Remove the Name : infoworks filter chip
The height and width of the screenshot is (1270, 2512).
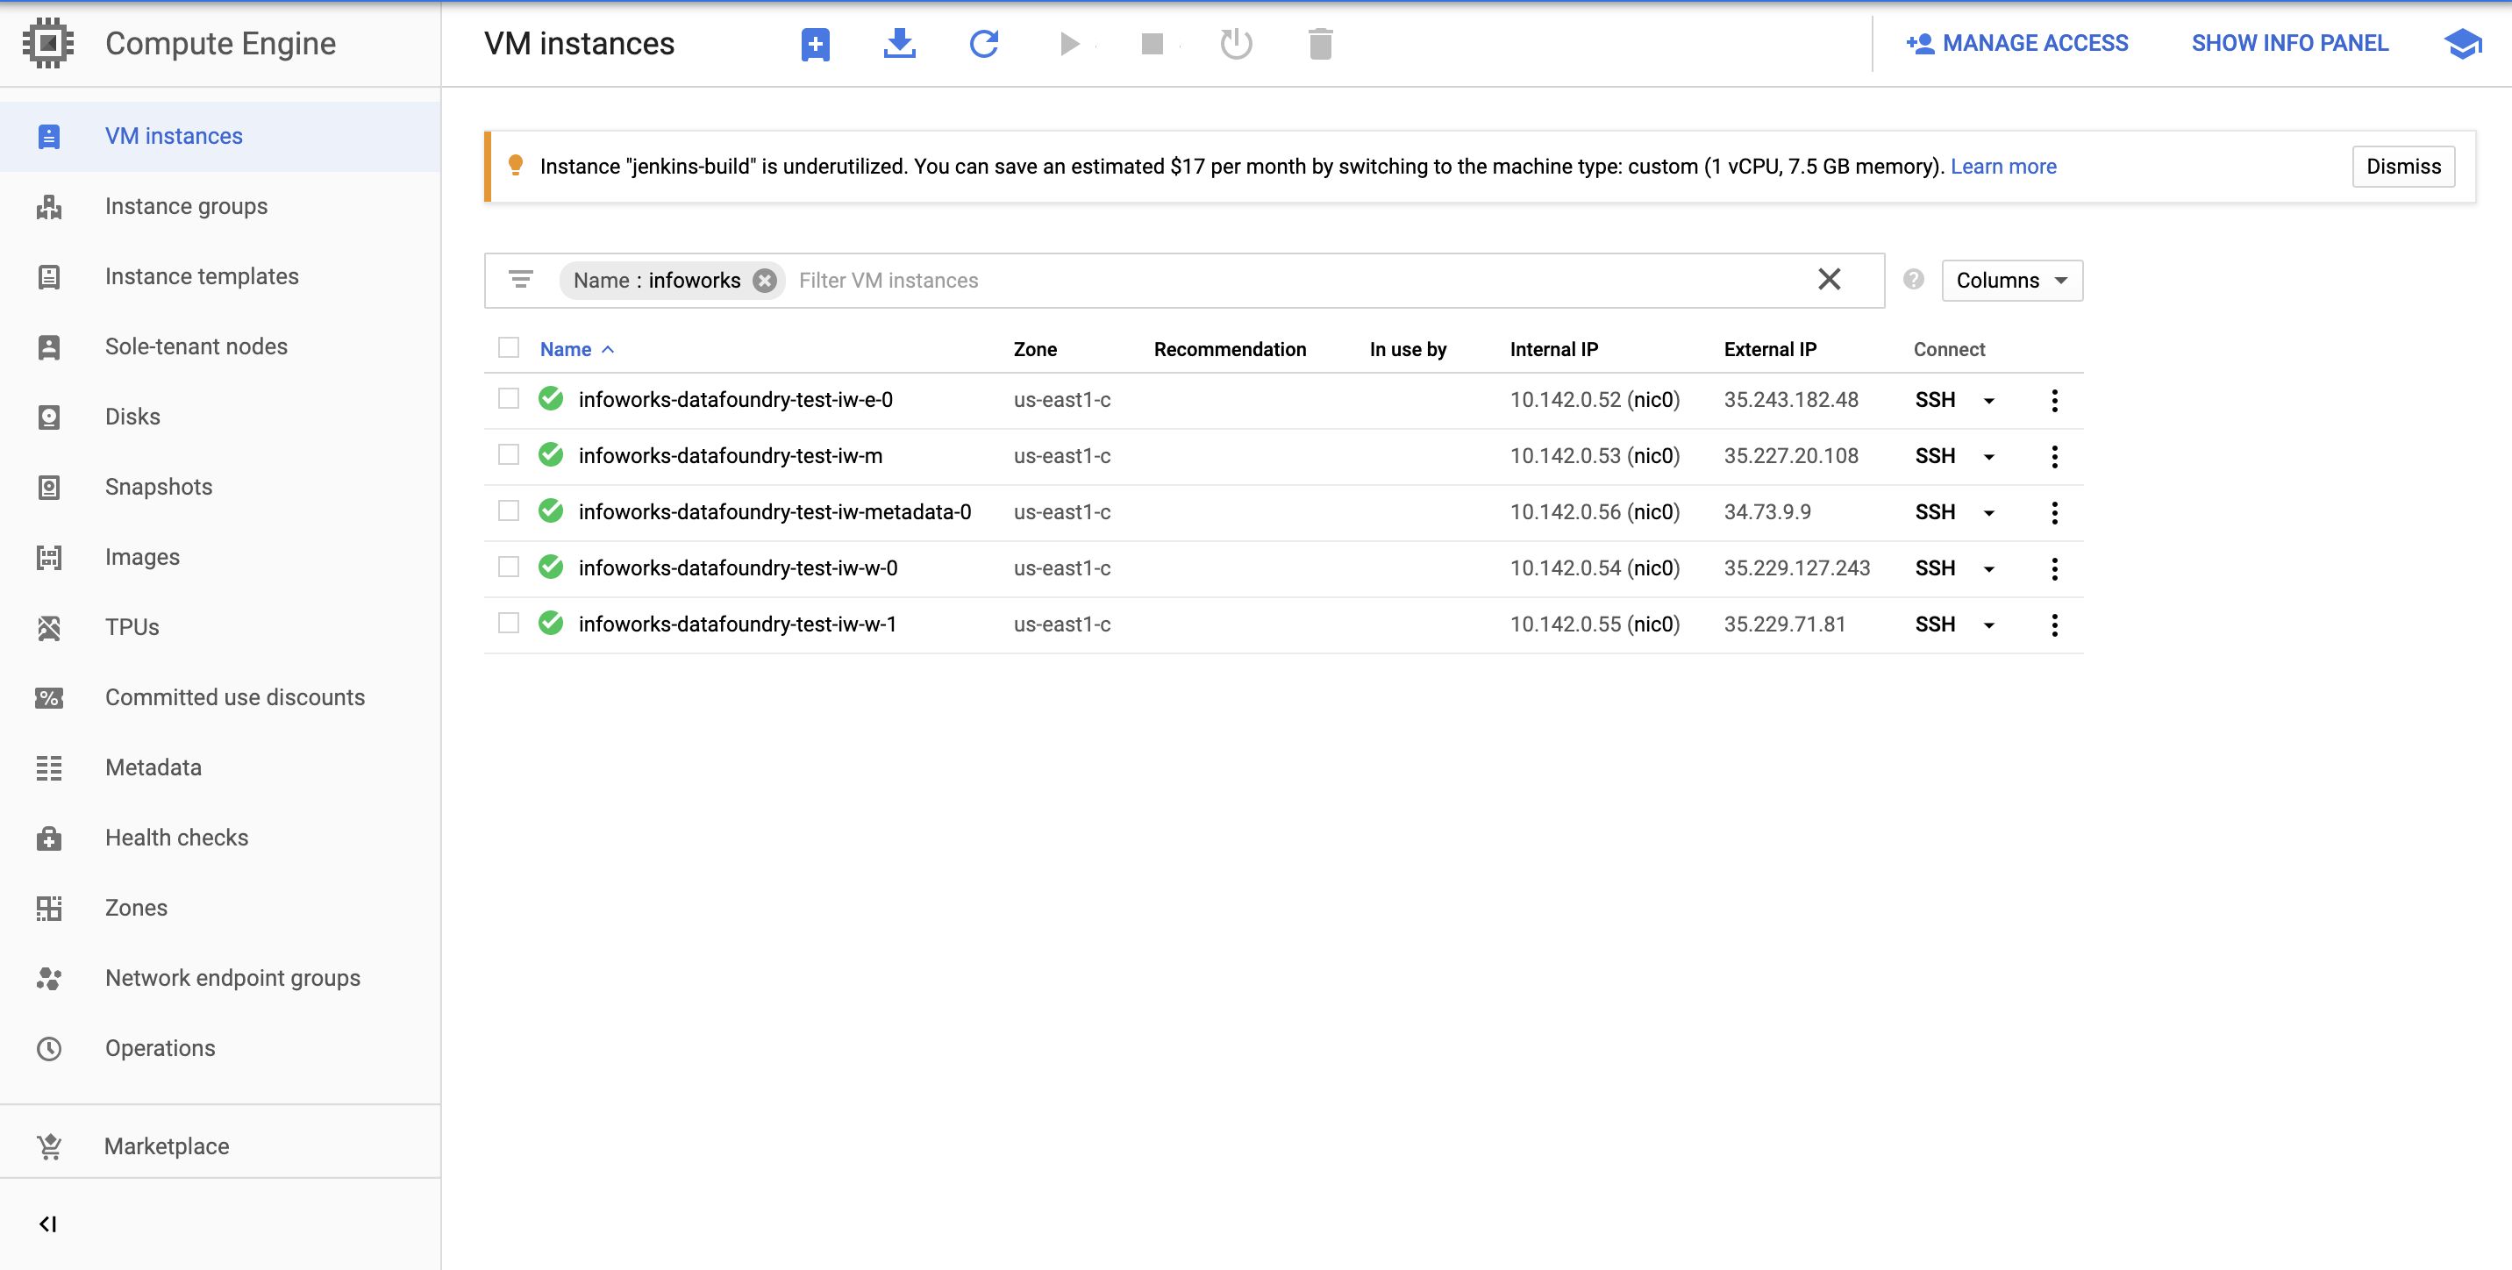pos(766,281)
